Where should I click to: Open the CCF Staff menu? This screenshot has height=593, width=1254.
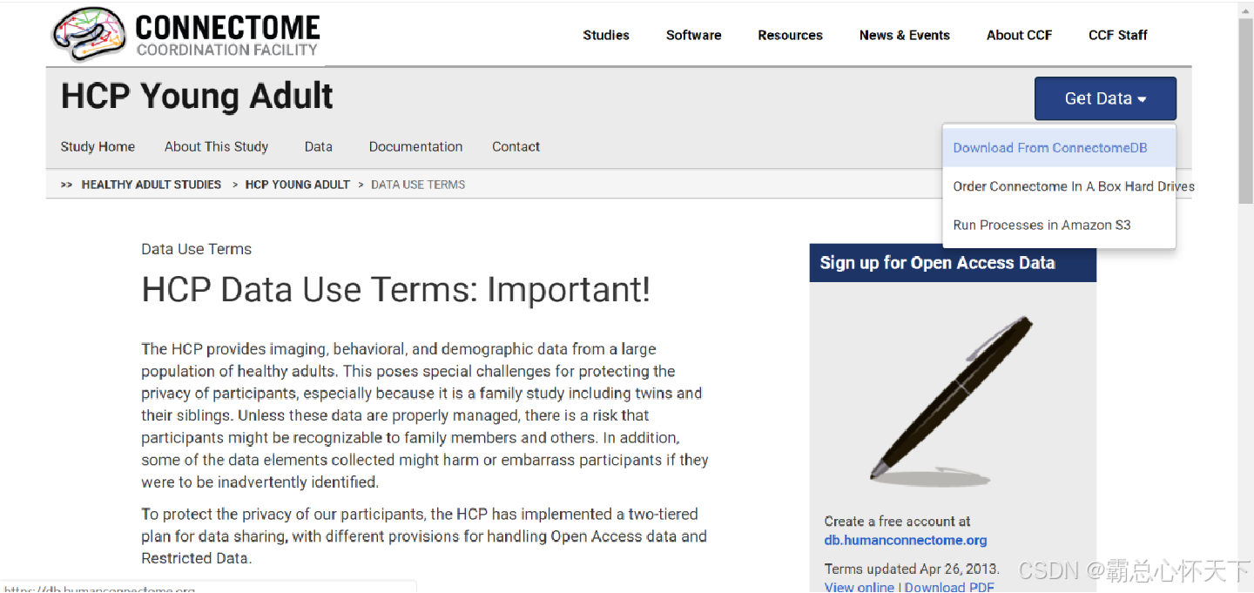(1118, 35)
